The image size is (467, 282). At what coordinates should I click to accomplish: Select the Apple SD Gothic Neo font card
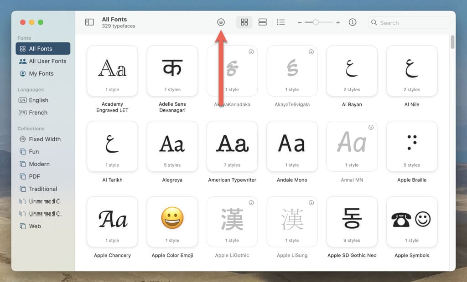click(352, 221)
